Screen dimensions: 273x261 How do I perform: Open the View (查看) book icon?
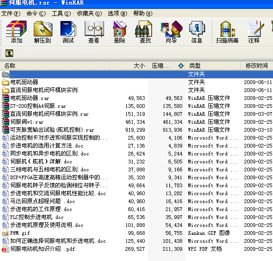point(94,29)
